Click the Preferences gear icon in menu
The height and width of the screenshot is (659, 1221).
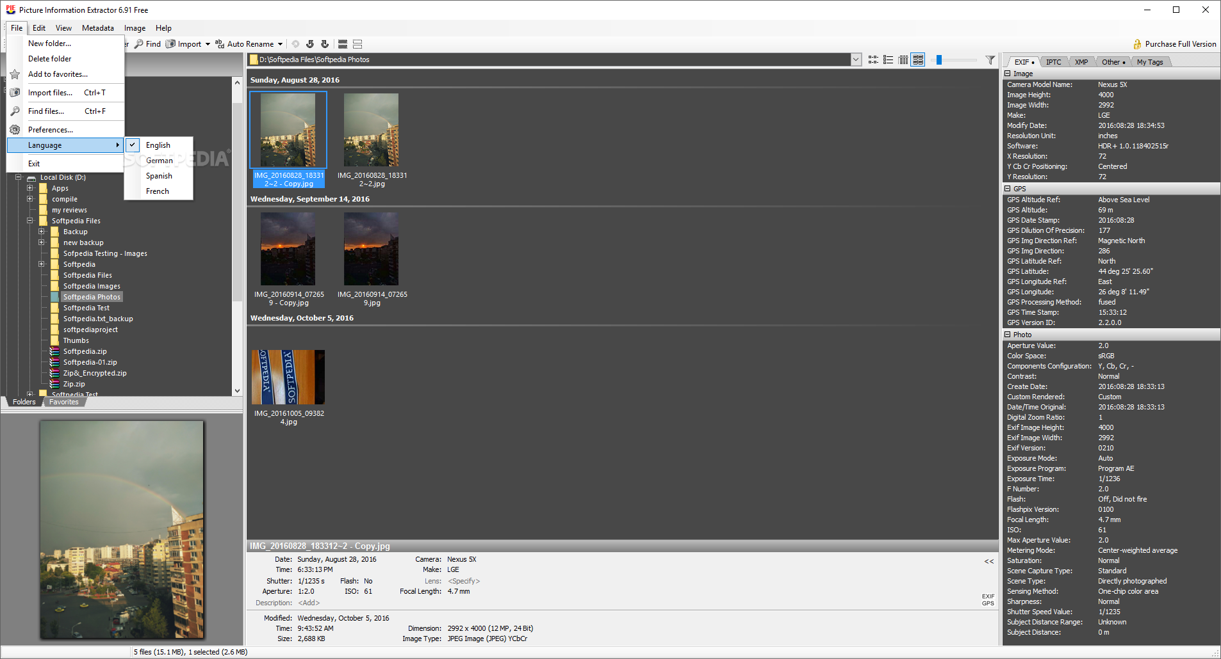(x=15, y=129)
